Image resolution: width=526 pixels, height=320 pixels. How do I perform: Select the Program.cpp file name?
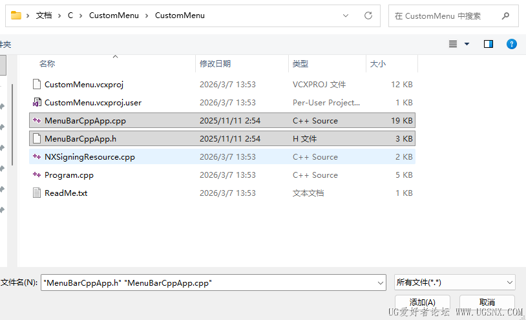tap(69, 175)
